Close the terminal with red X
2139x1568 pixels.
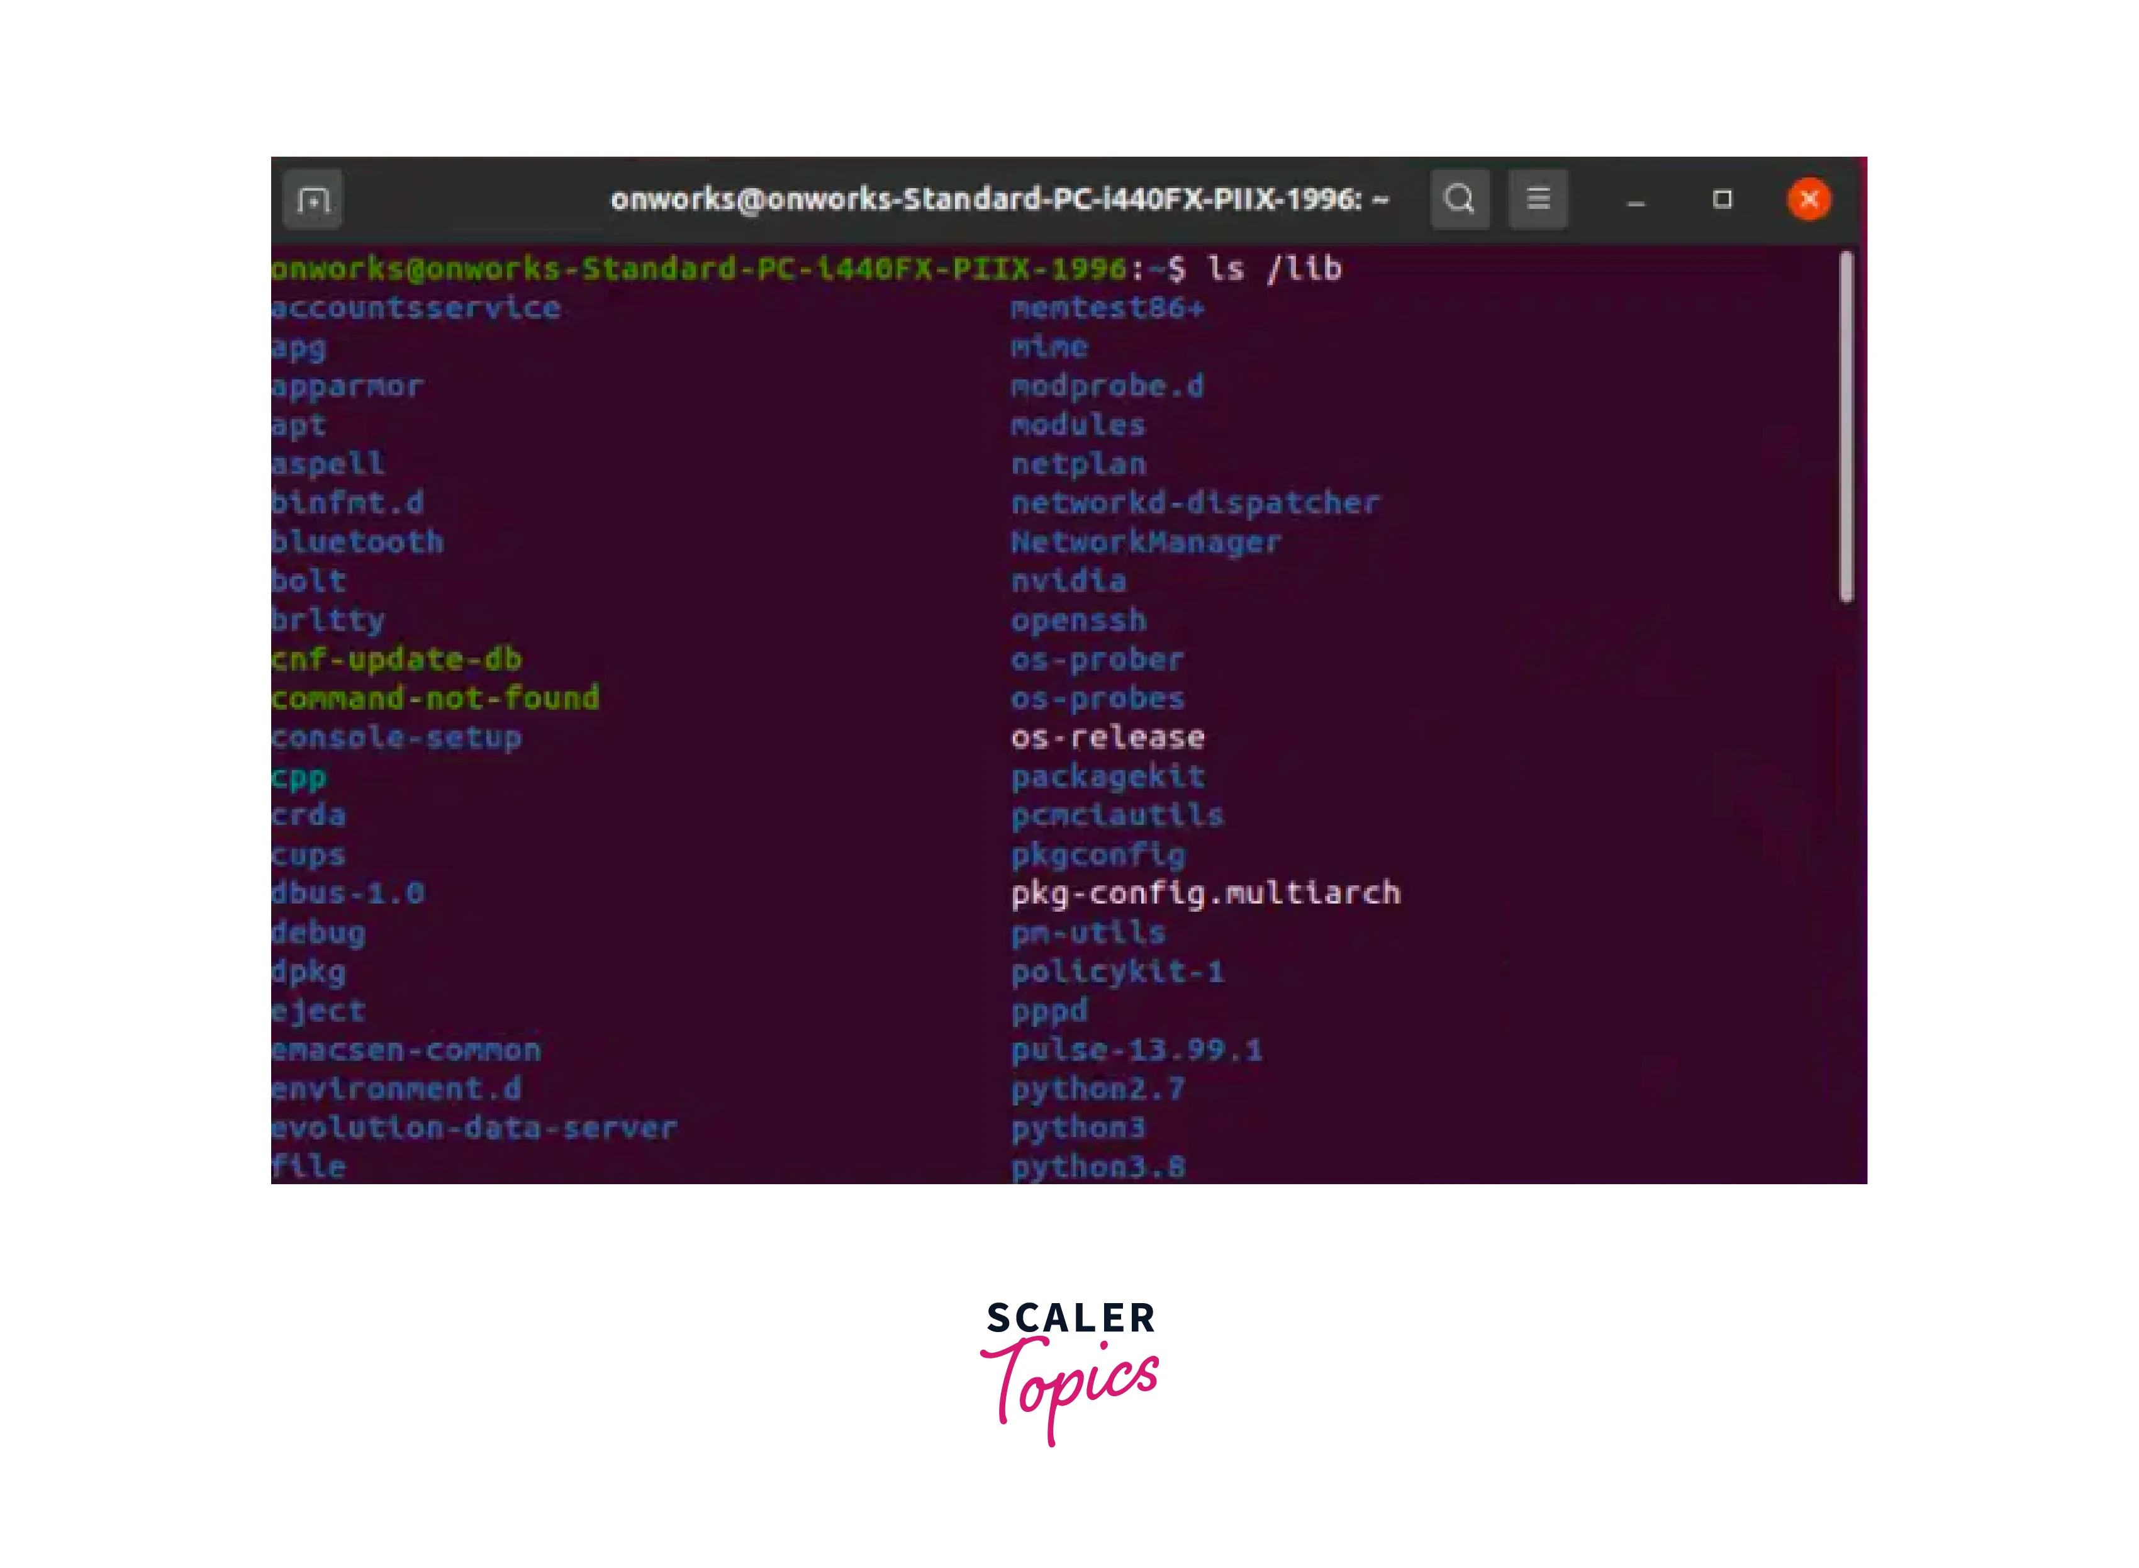click(1809, 199)
